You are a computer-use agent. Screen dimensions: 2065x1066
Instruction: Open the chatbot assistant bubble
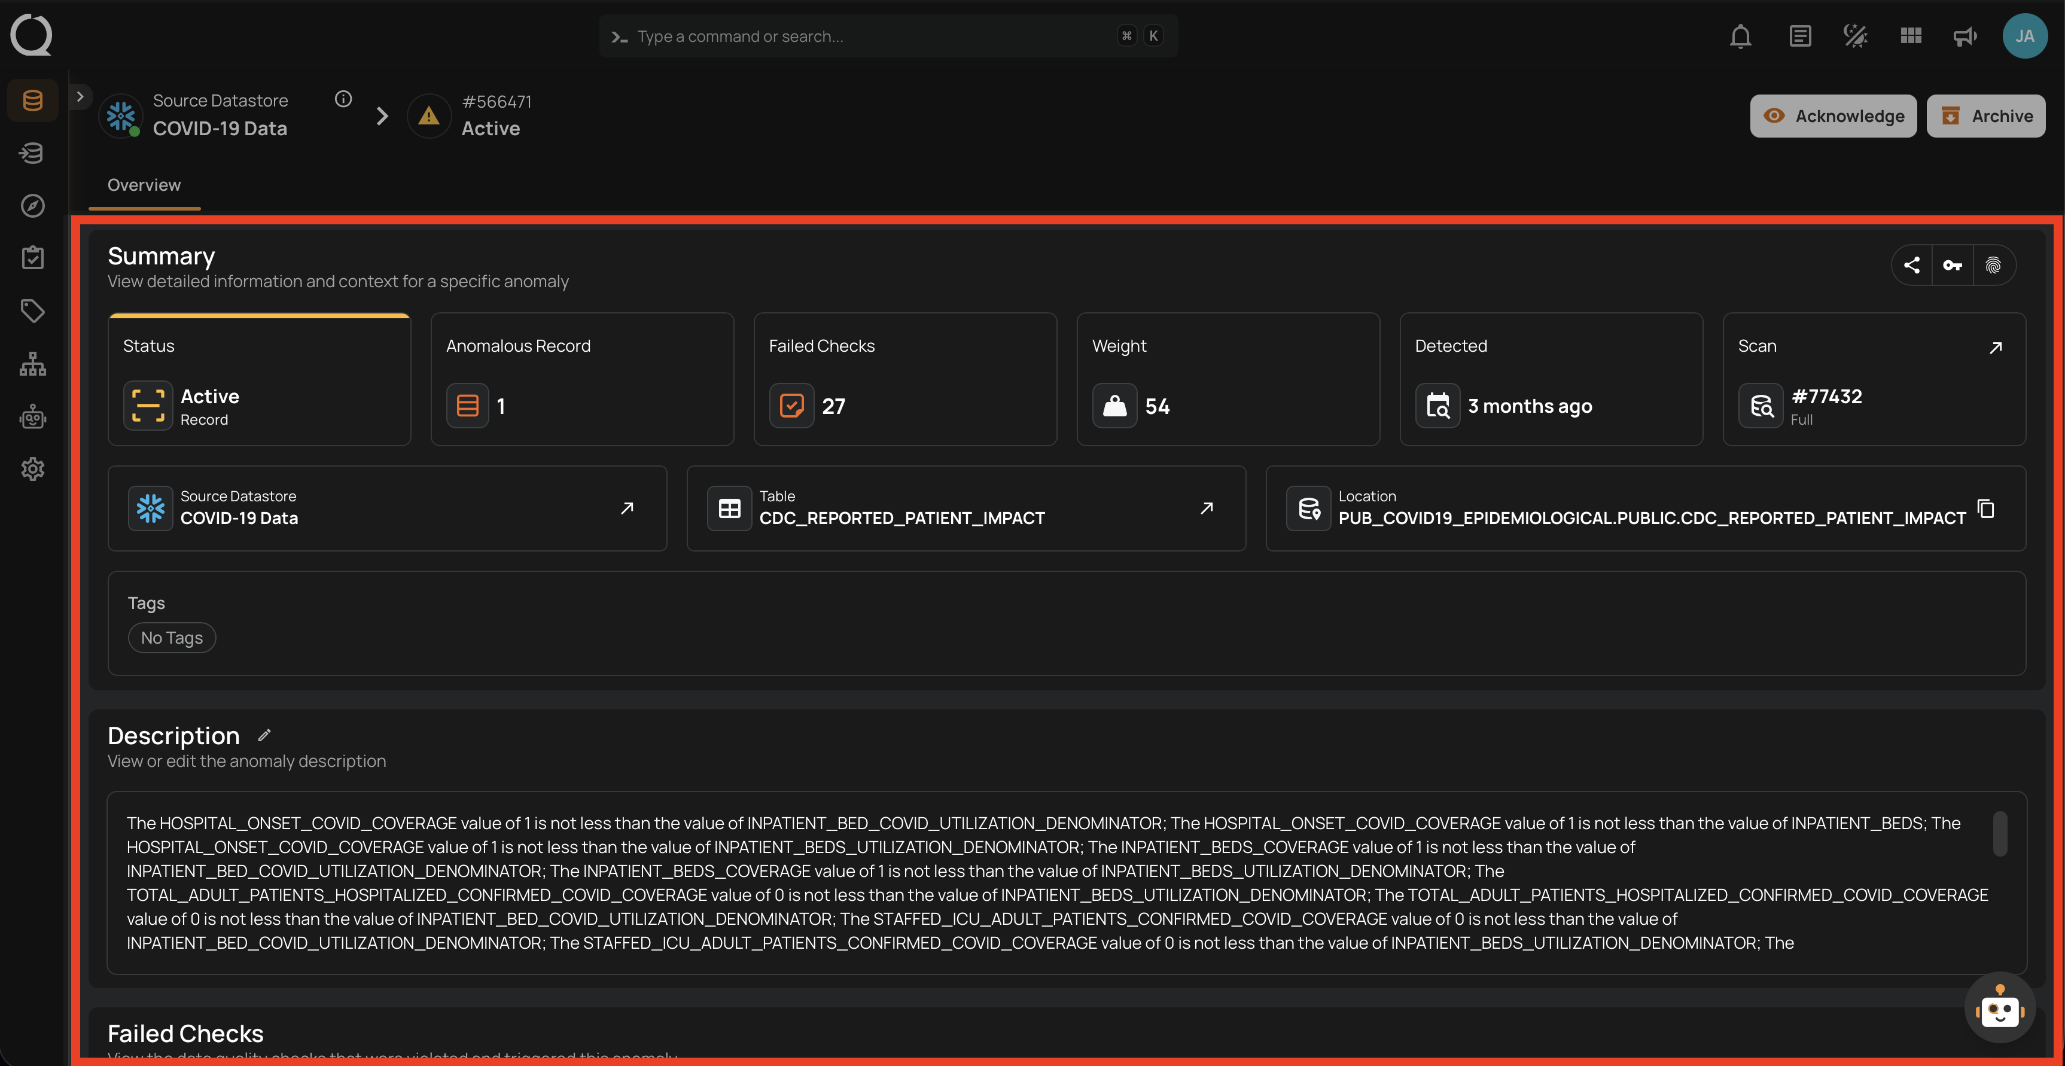coord(1999,1009)
